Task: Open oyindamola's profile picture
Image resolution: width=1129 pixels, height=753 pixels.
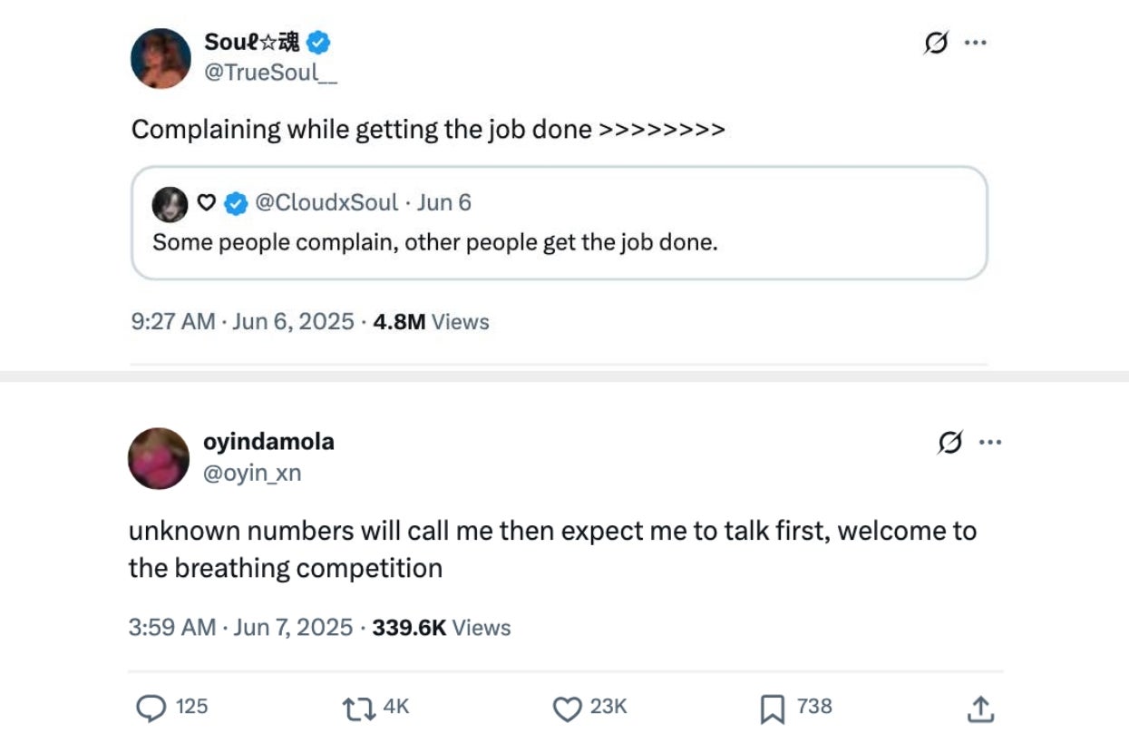Action: point(159,458)
